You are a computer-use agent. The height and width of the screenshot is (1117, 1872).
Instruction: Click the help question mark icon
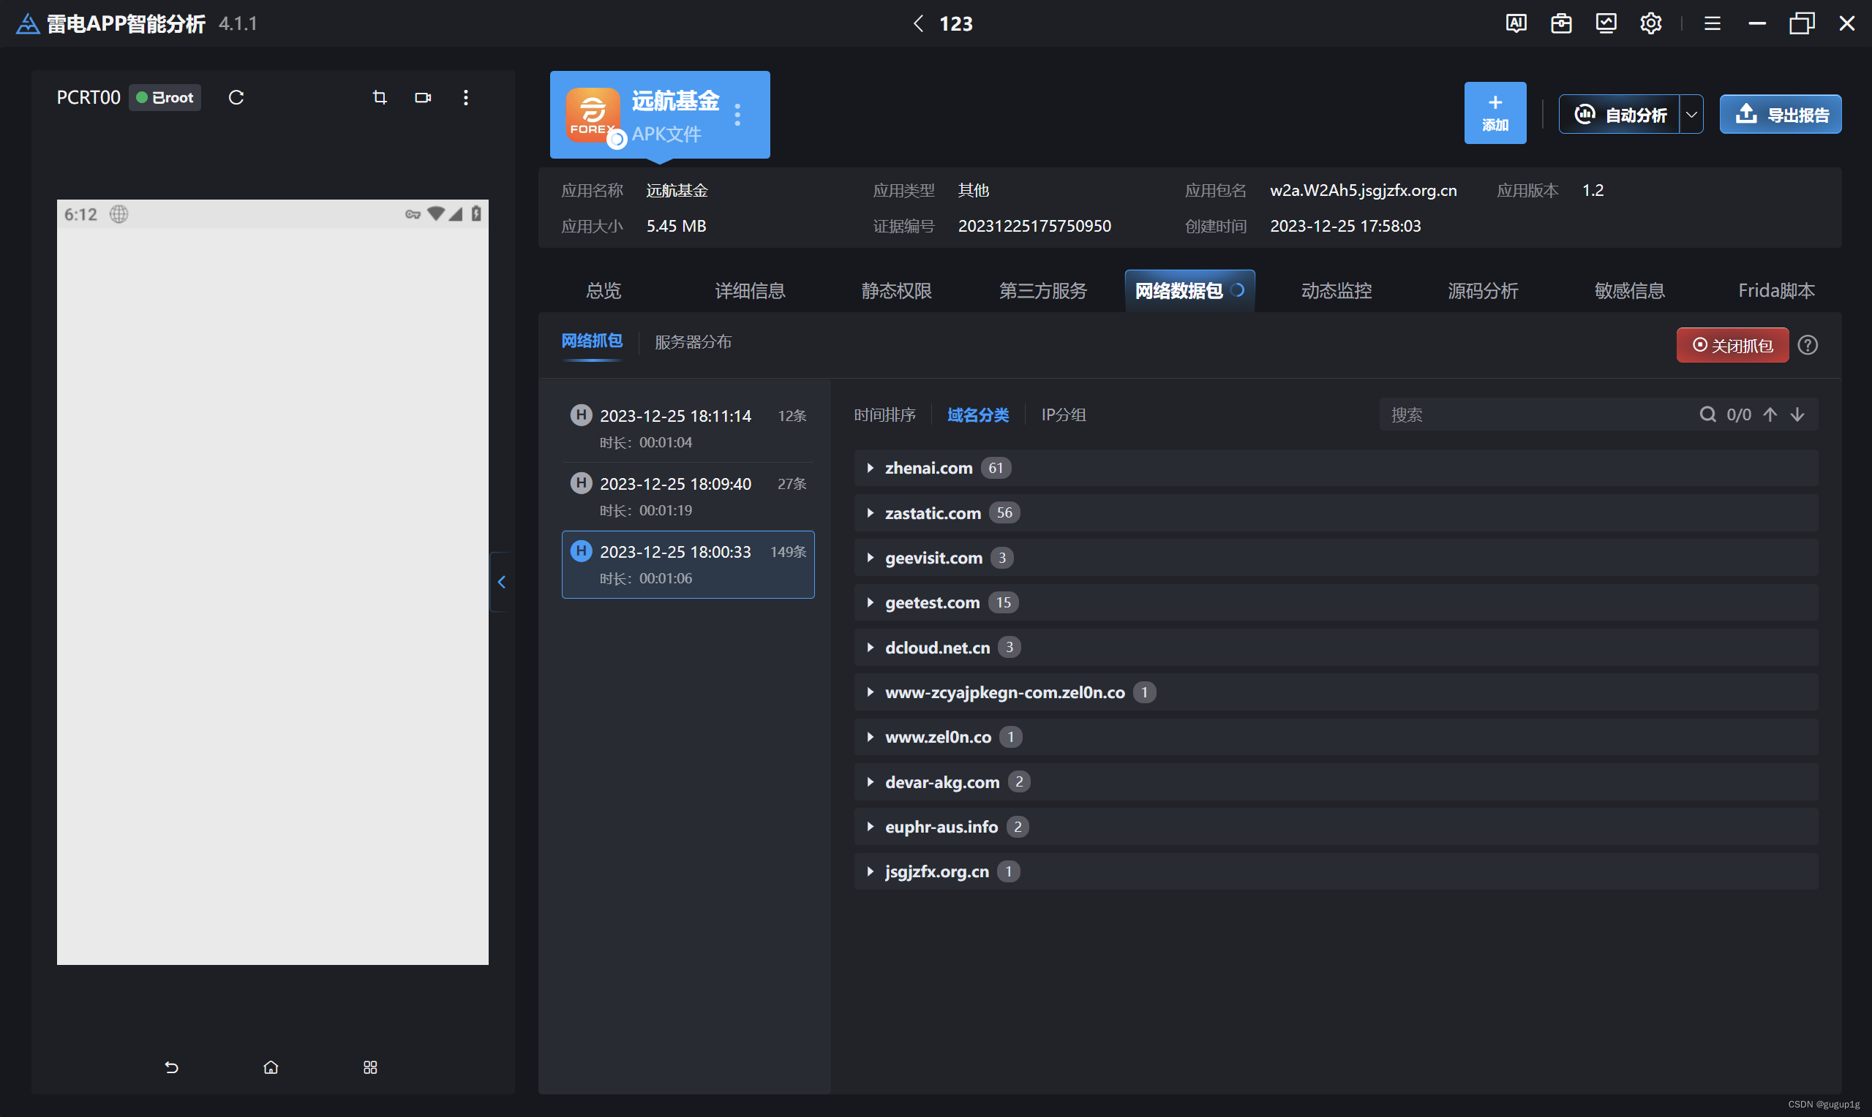pyautogui.click(x=1807, y=345)
